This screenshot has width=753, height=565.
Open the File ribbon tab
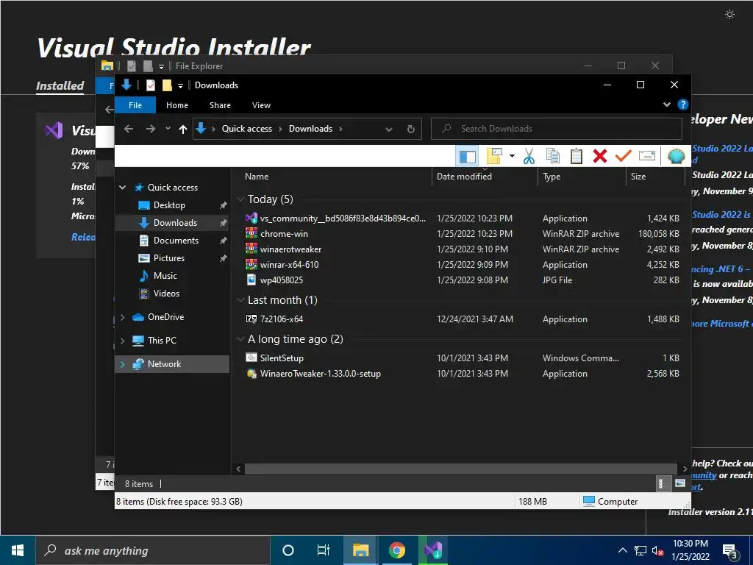coord(135,105)
